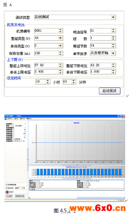Screen dimensions: 130x216
Task: Collapse the left info panel via splitter arrow
Action: 28,159
